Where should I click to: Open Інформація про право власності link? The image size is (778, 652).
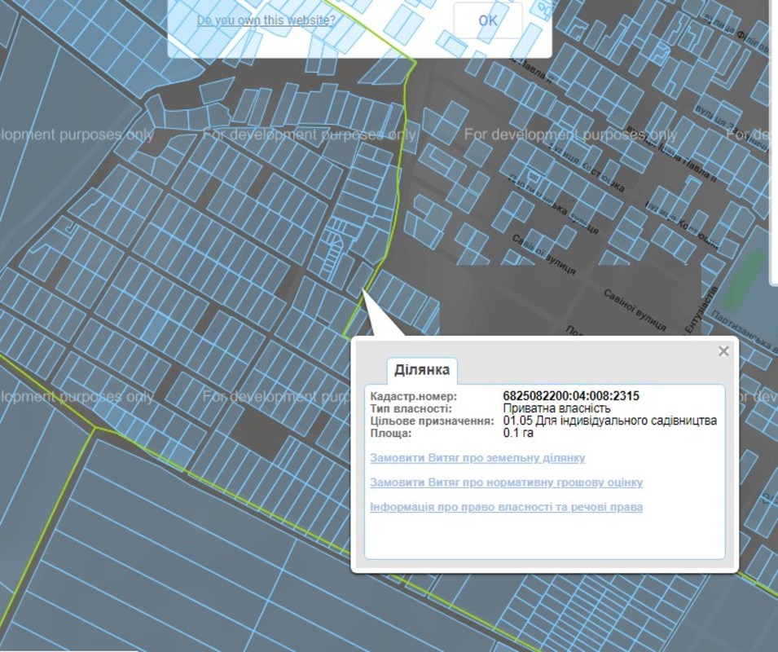point(506,507)
